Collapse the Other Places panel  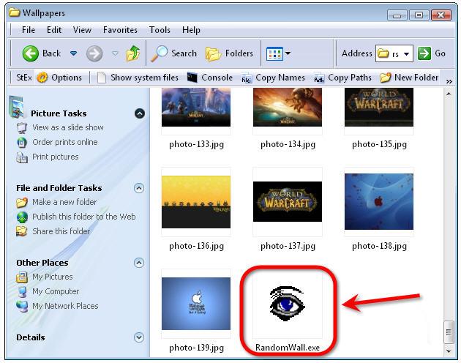click(139, 263)
